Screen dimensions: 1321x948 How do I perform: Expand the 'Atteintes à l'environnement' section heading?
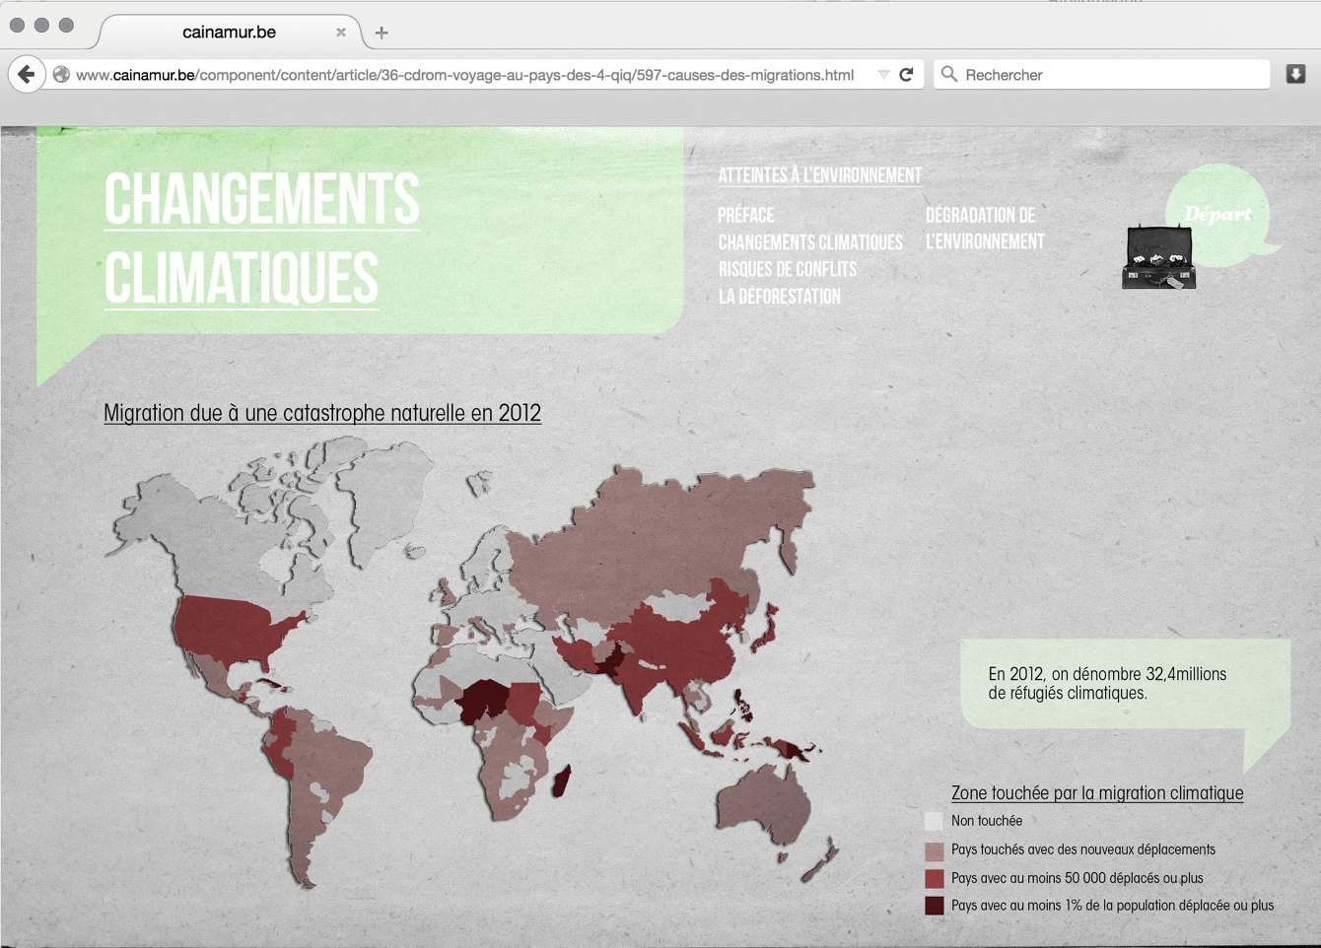(820, 174)
